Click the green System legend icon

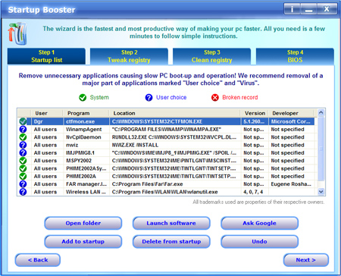tap(83, 98)
